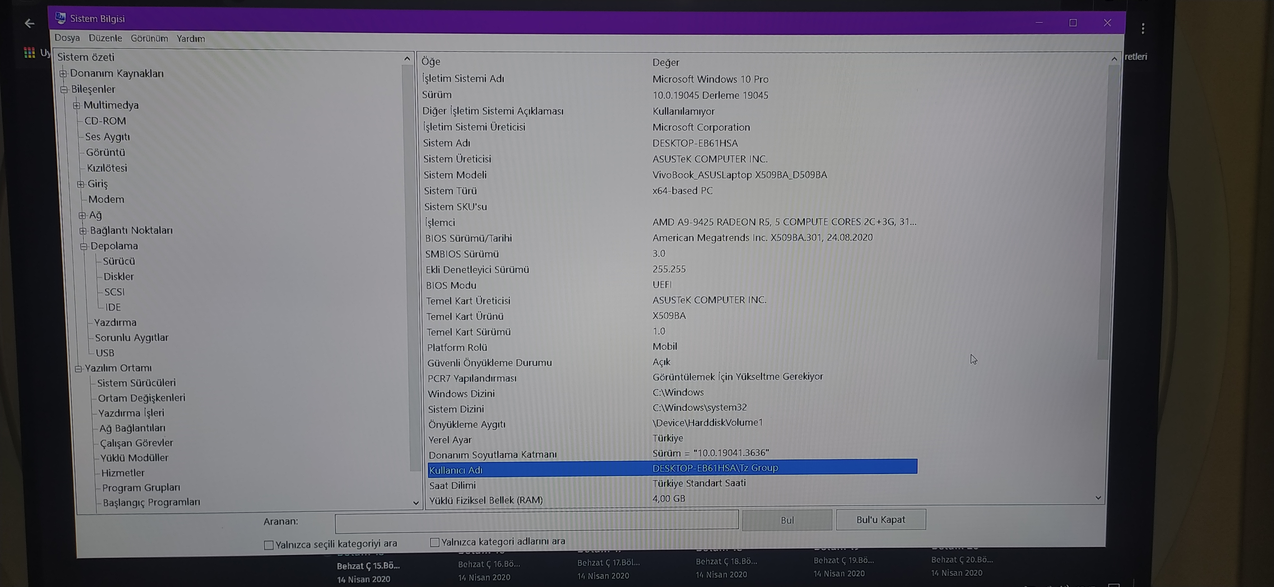Collapse the Depolama node

pyautogui.click(x=83, y=246)
